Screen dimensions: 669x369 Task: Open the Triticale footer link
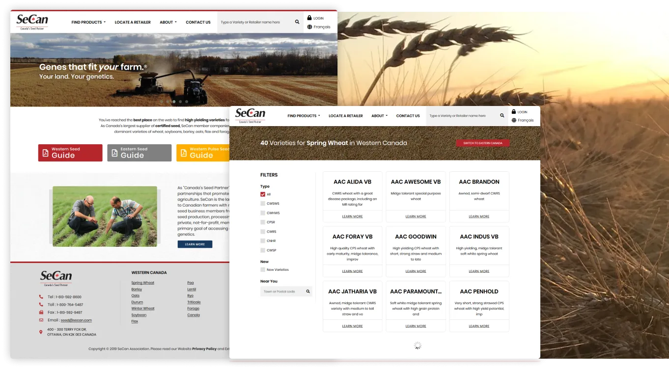(194, 302)
